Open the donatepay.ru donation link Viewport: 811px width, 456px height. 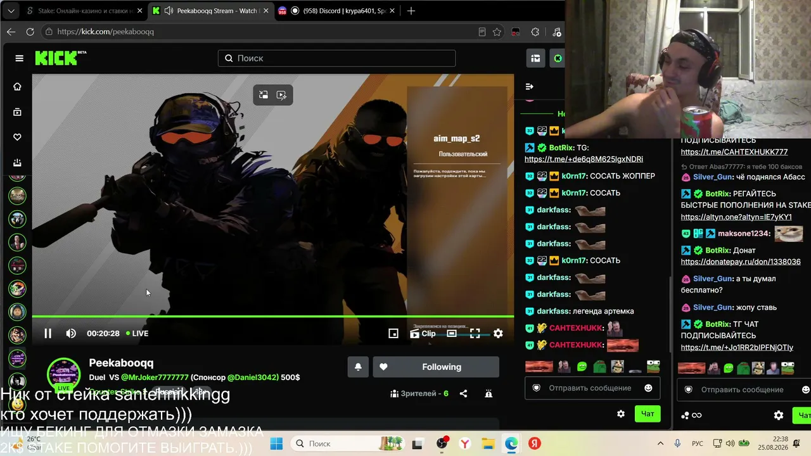click(x=741, y=262)
